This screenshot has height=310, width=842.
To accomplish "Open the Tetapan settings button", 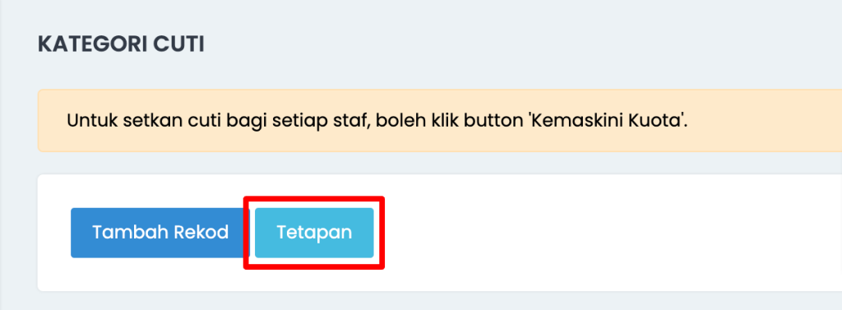I will 314,233.
